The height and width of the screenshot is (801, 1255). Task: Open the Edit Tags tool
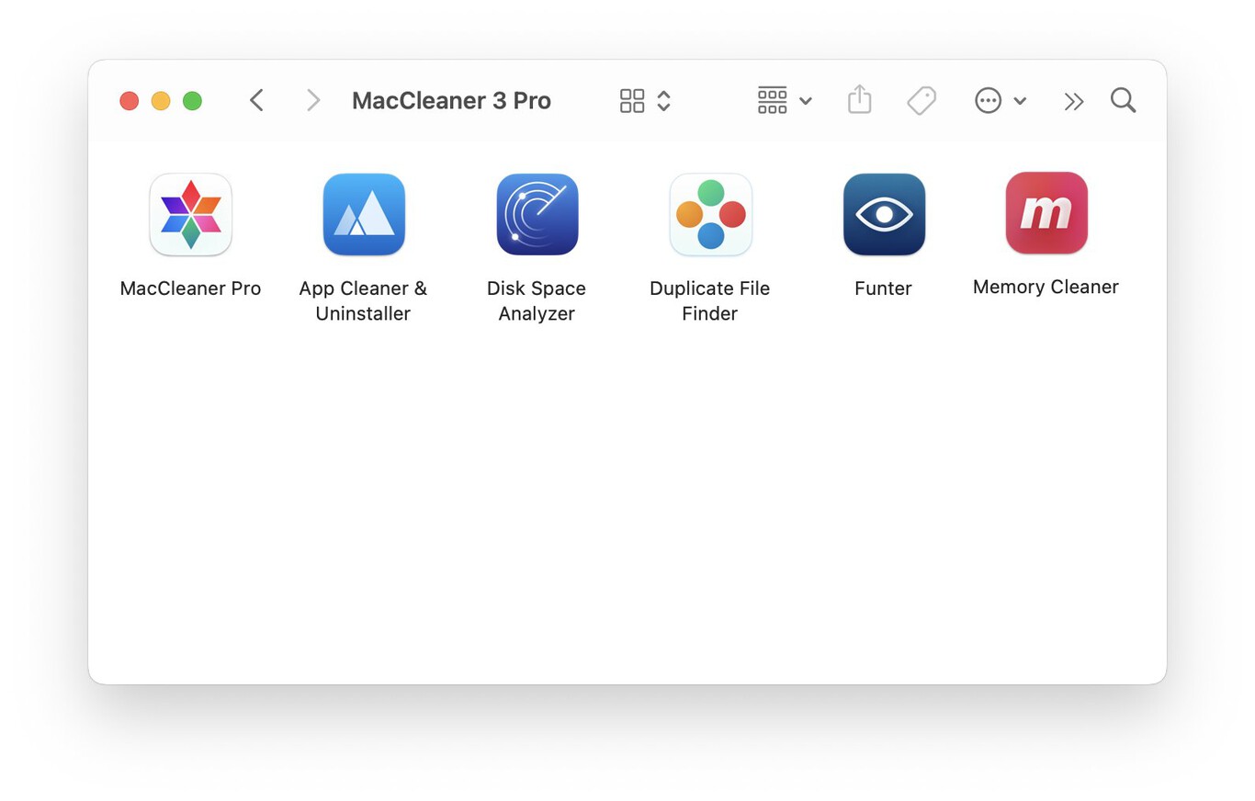click(921, 100)
